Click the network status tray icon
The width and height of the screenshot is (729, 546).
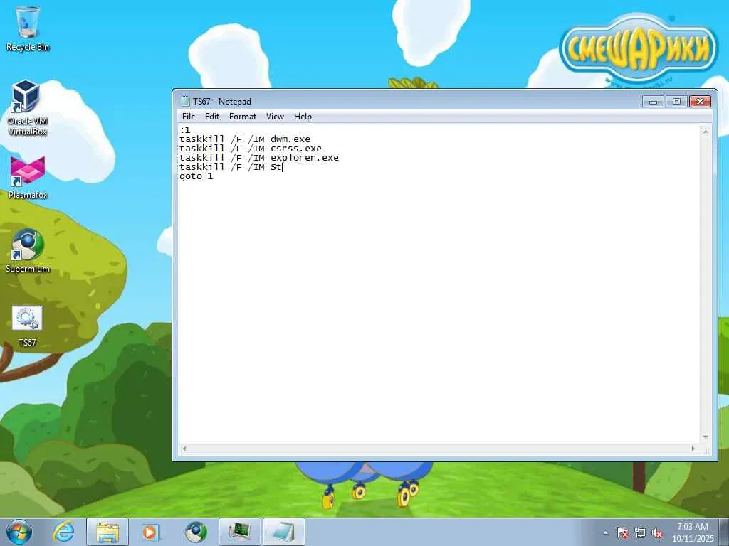point(640,533)
